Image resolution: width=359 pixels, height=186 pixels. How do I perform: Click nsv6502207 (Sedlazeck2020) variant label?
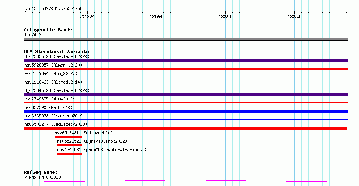pyautogui.click(x=56, y=124)
